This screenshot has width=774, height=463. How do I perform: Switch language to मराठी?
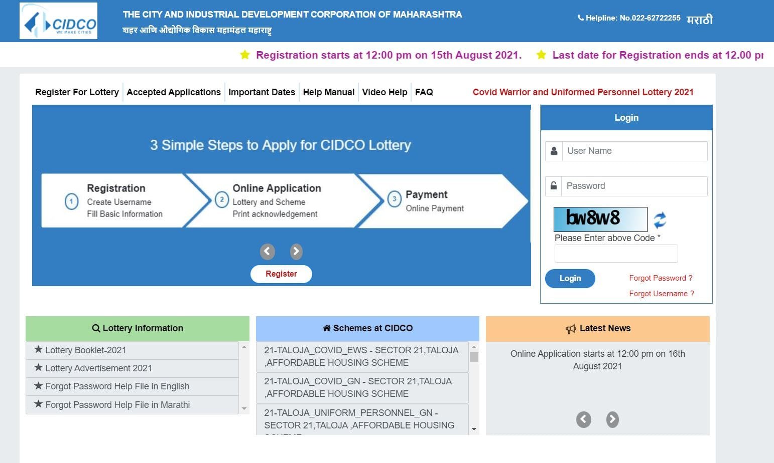coord(700,20)
